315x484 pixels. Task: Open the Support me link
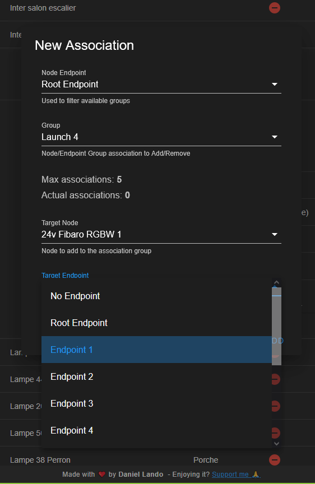230,474
